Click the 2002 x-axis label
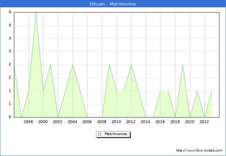 (x=57, y=122)
